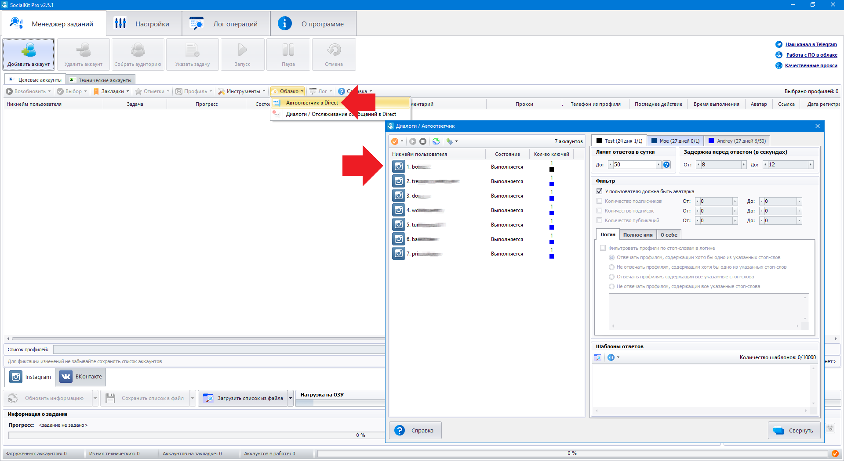Click Удалить аккаунт toolbar button
The image size is (844, 461).
(x=84, y=54)
